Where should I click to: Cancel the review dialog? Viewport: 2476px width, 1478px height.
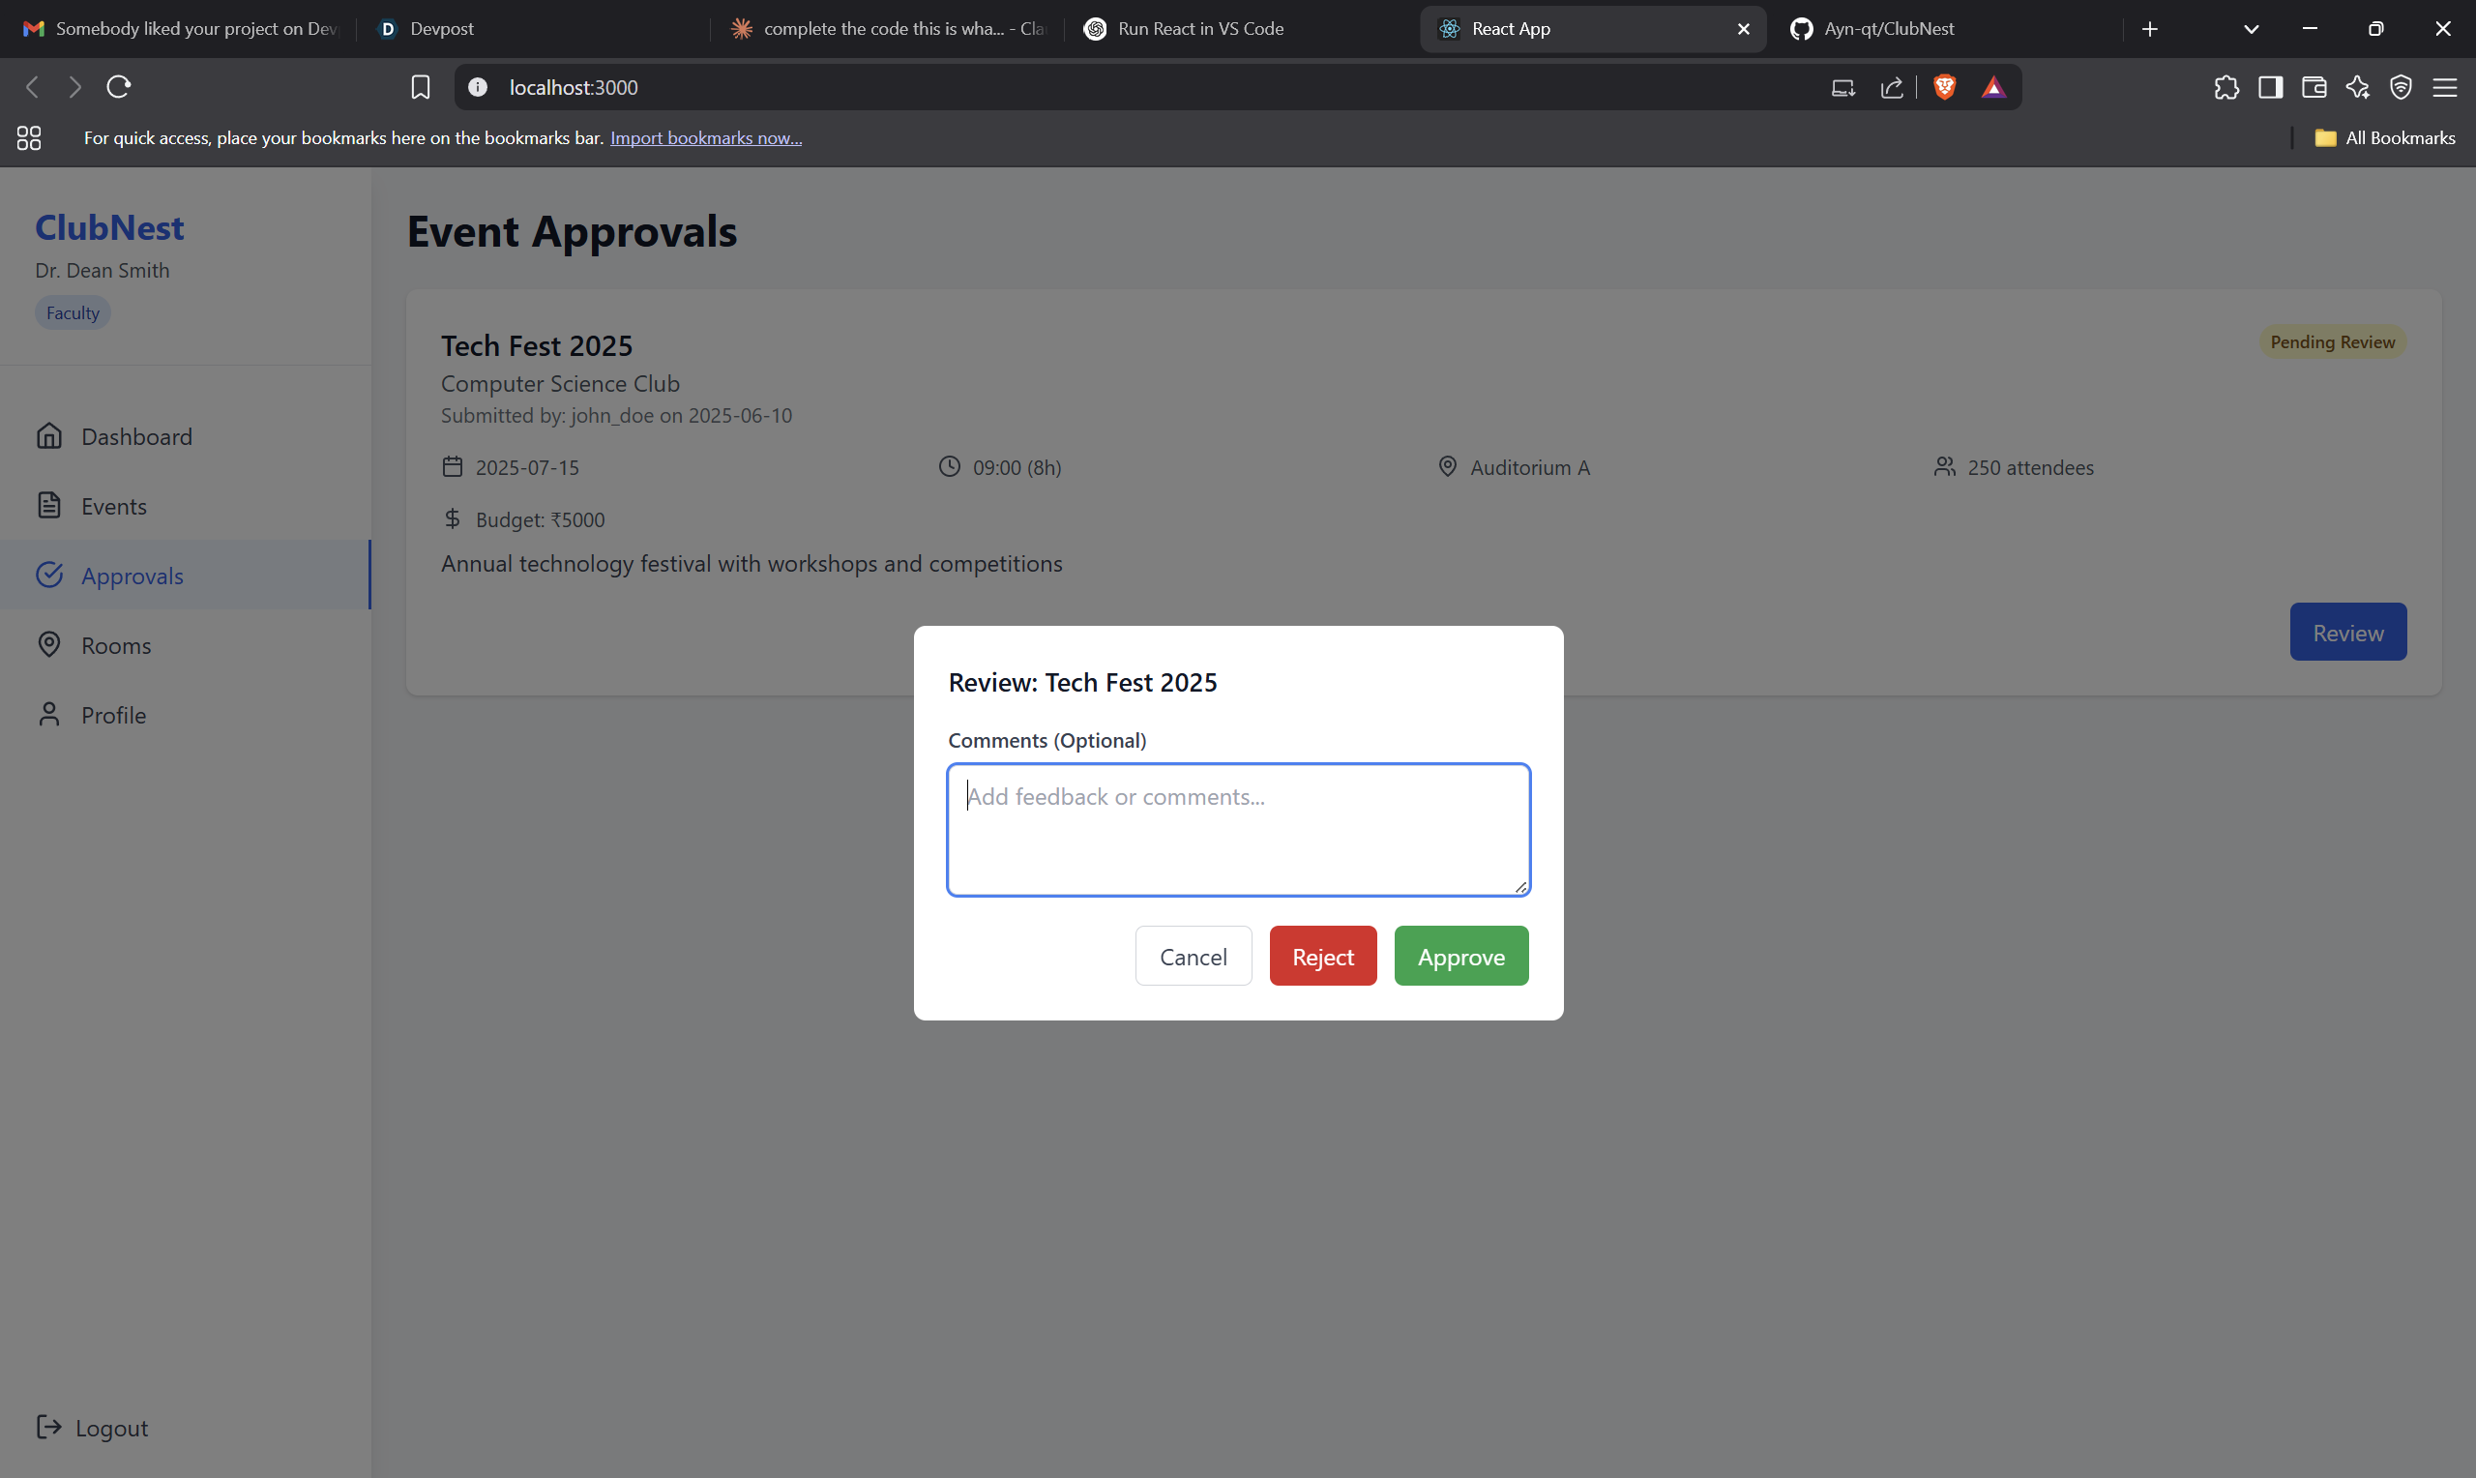1193,956
